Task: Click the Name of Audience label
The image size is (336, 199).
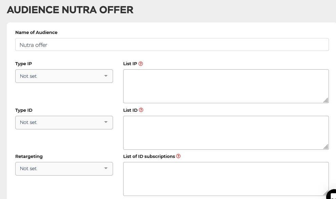Action: click(36, 32)
